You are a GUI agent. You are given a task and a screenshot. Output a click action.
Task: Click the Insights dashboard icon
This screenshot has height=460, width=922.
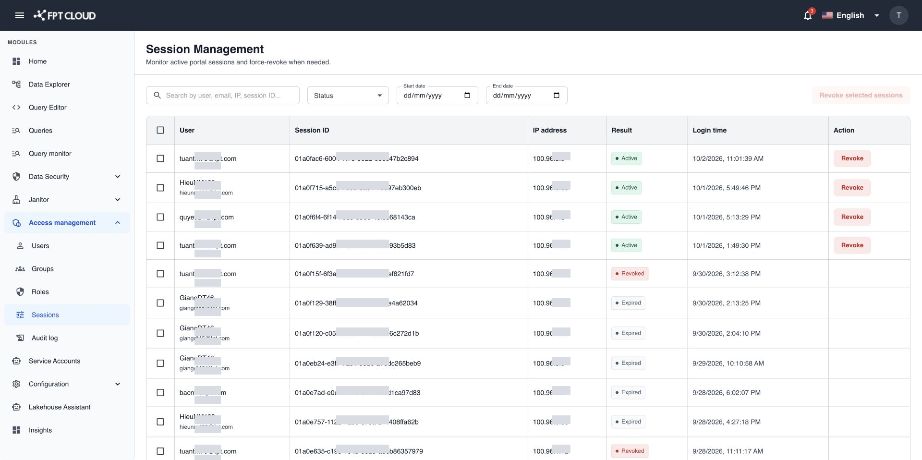tap(16, 430)
